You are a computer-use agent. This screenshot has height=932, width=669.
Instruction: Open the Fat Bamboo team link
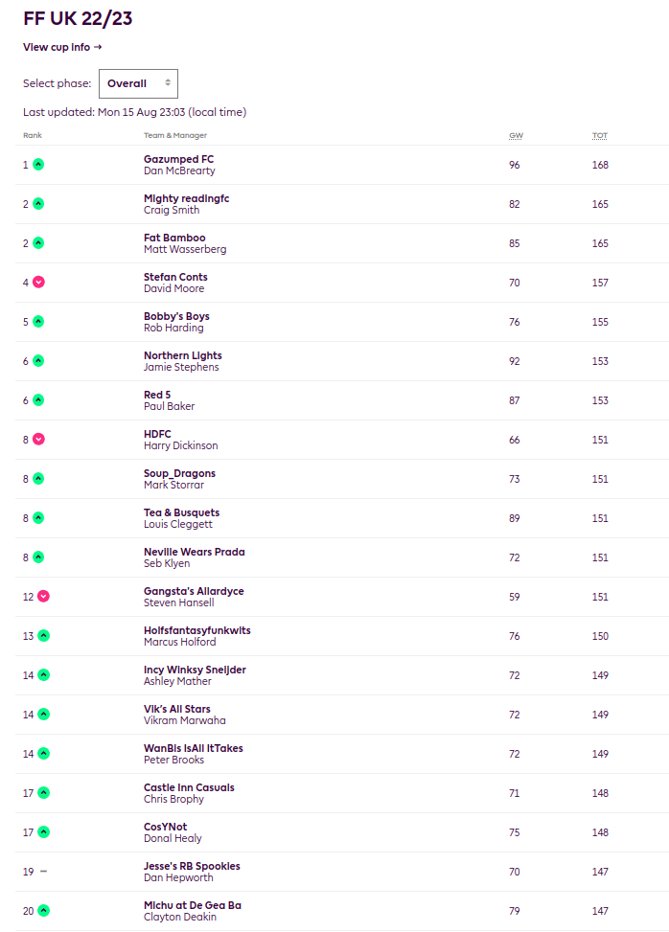coord(174,238)
